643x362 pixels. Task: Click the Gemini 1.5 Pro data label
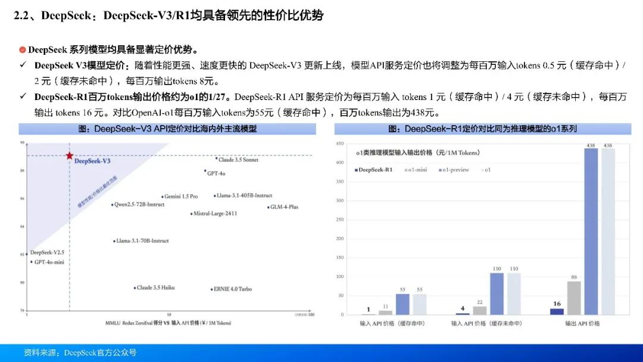point(181,196)
